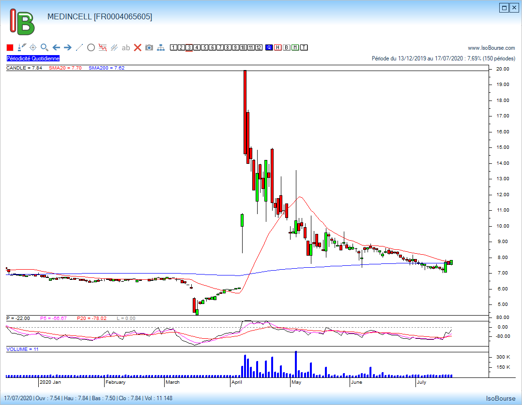Click the MEDINCELL [FR0004065605] title
Screen dimensions: 522x405
pos(100,16)
